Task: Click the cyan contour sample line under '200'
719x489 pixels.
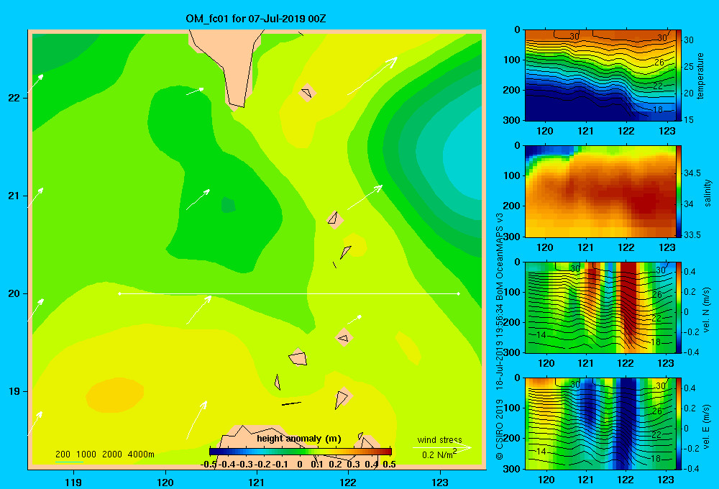Action: pos(69,461)
